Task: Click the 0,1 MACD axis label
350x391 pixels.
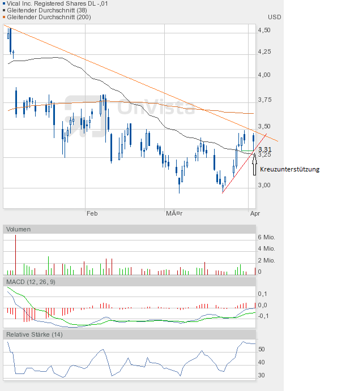Action: 262,294
